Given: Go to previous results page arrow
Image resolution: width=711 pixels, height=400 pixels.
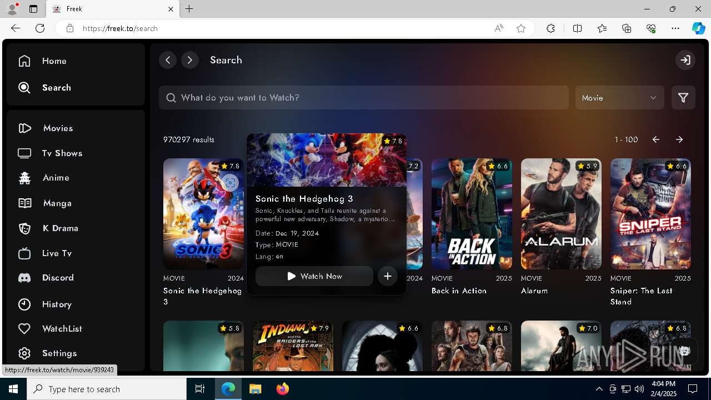Looking at the screenshot, I should click(x=656, y=139).
